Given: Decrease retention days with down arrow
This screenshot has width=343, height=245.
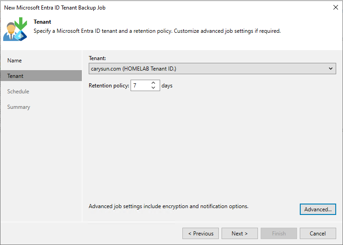Looking at the screenshot, I should [153, 88].
